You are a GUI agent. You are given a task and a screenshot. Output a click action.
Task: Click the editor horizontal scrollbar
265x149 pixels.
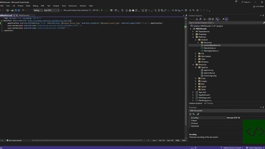click(x=88, y=140)
